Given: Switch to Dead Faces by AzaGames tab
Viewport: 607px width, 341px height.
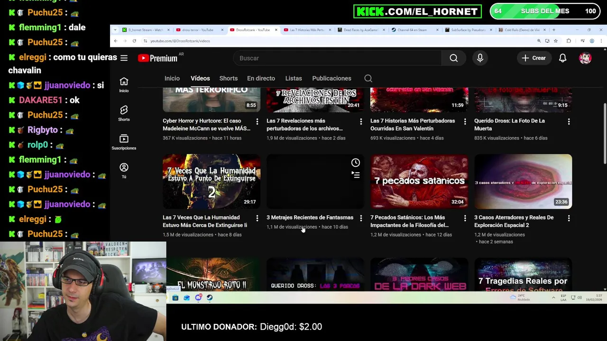Looking at the screenshot, I should pyautogui.click(x=360, y=30).
